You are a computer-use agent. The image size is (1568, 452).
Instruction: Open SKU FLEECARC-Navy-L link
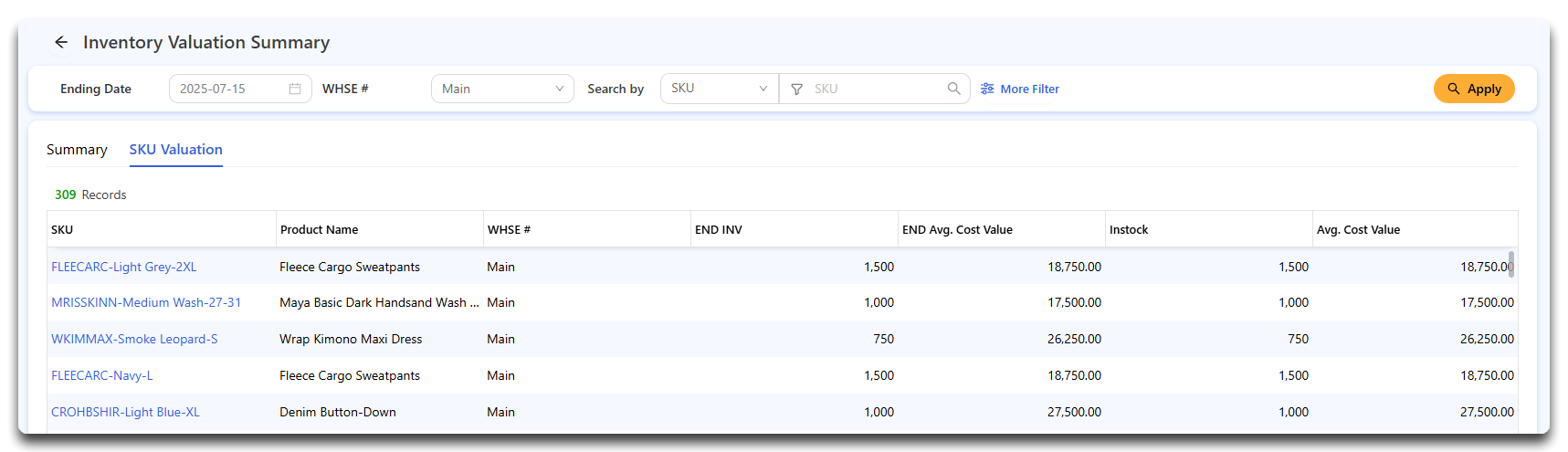(102, 375)
